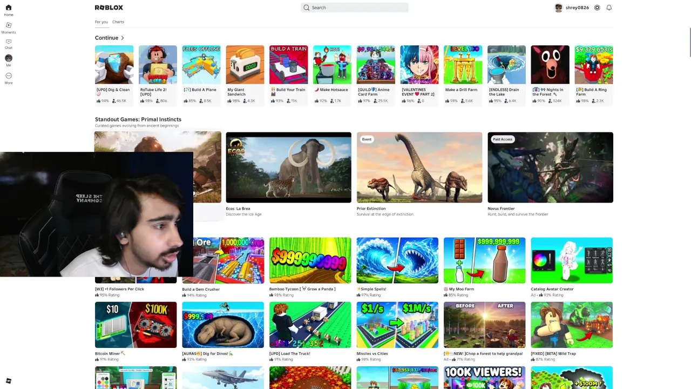
Task: Open Ecos: La Brea mammoth banner
Action: [288, 167]
